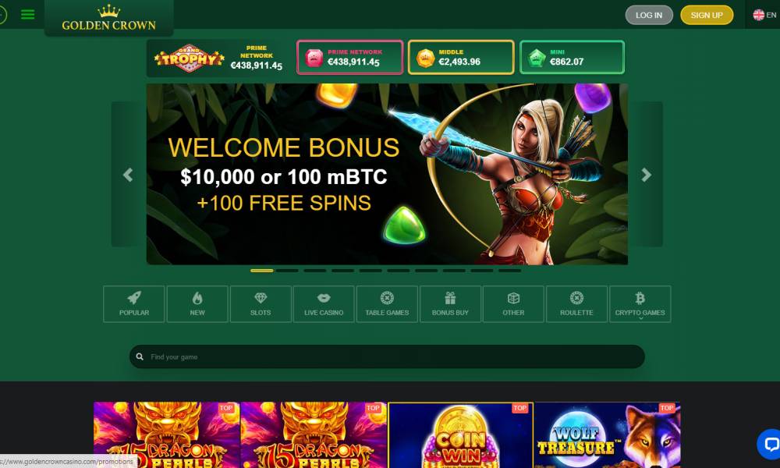Select the Popular rocket category
The image size is (780, 468).
(x=134, y=304)
